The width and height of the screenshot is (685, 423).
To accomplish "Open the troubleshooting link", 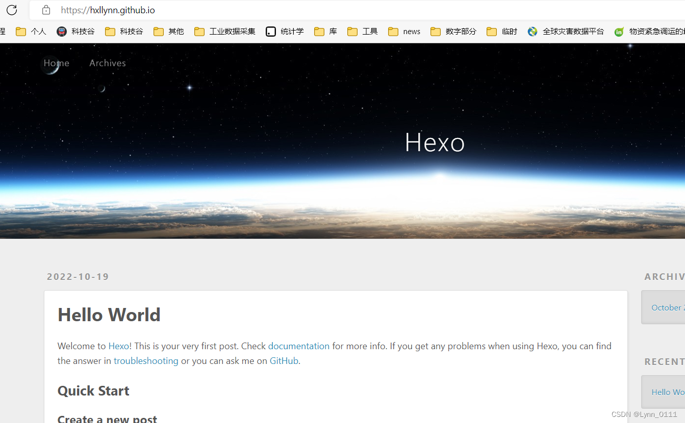I will coord(146,361).
